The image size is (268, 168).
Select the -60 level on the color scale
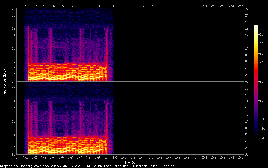[x=256, y=82]
